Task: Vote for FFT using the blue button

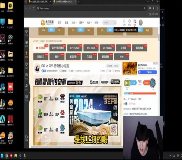Action: (133, 83)
